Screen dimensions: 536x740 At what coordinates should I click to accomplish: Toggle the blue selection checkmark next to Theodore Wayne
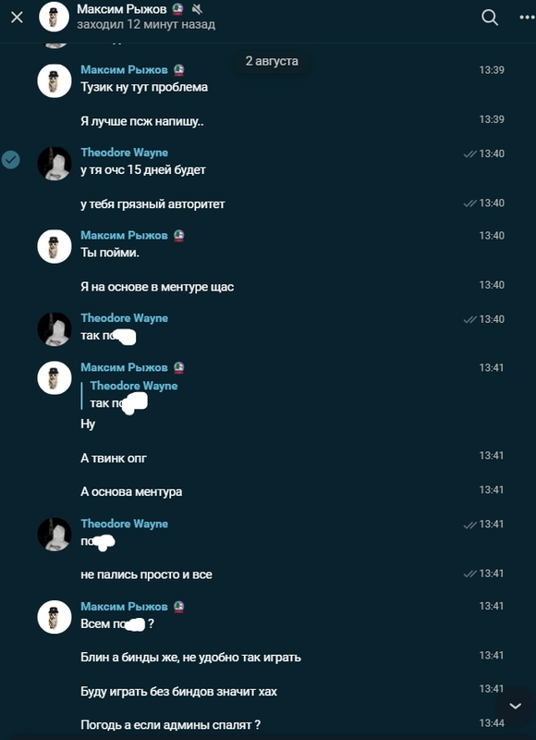[x=10, y=160]
